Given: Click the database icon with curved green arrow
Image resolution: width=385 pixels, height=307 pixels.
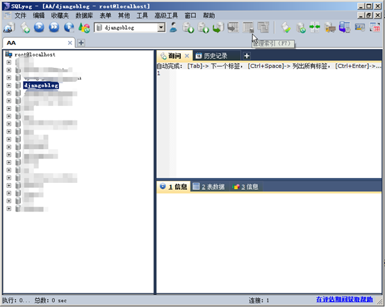Looking at the screenshot, I should coord(218,28).
